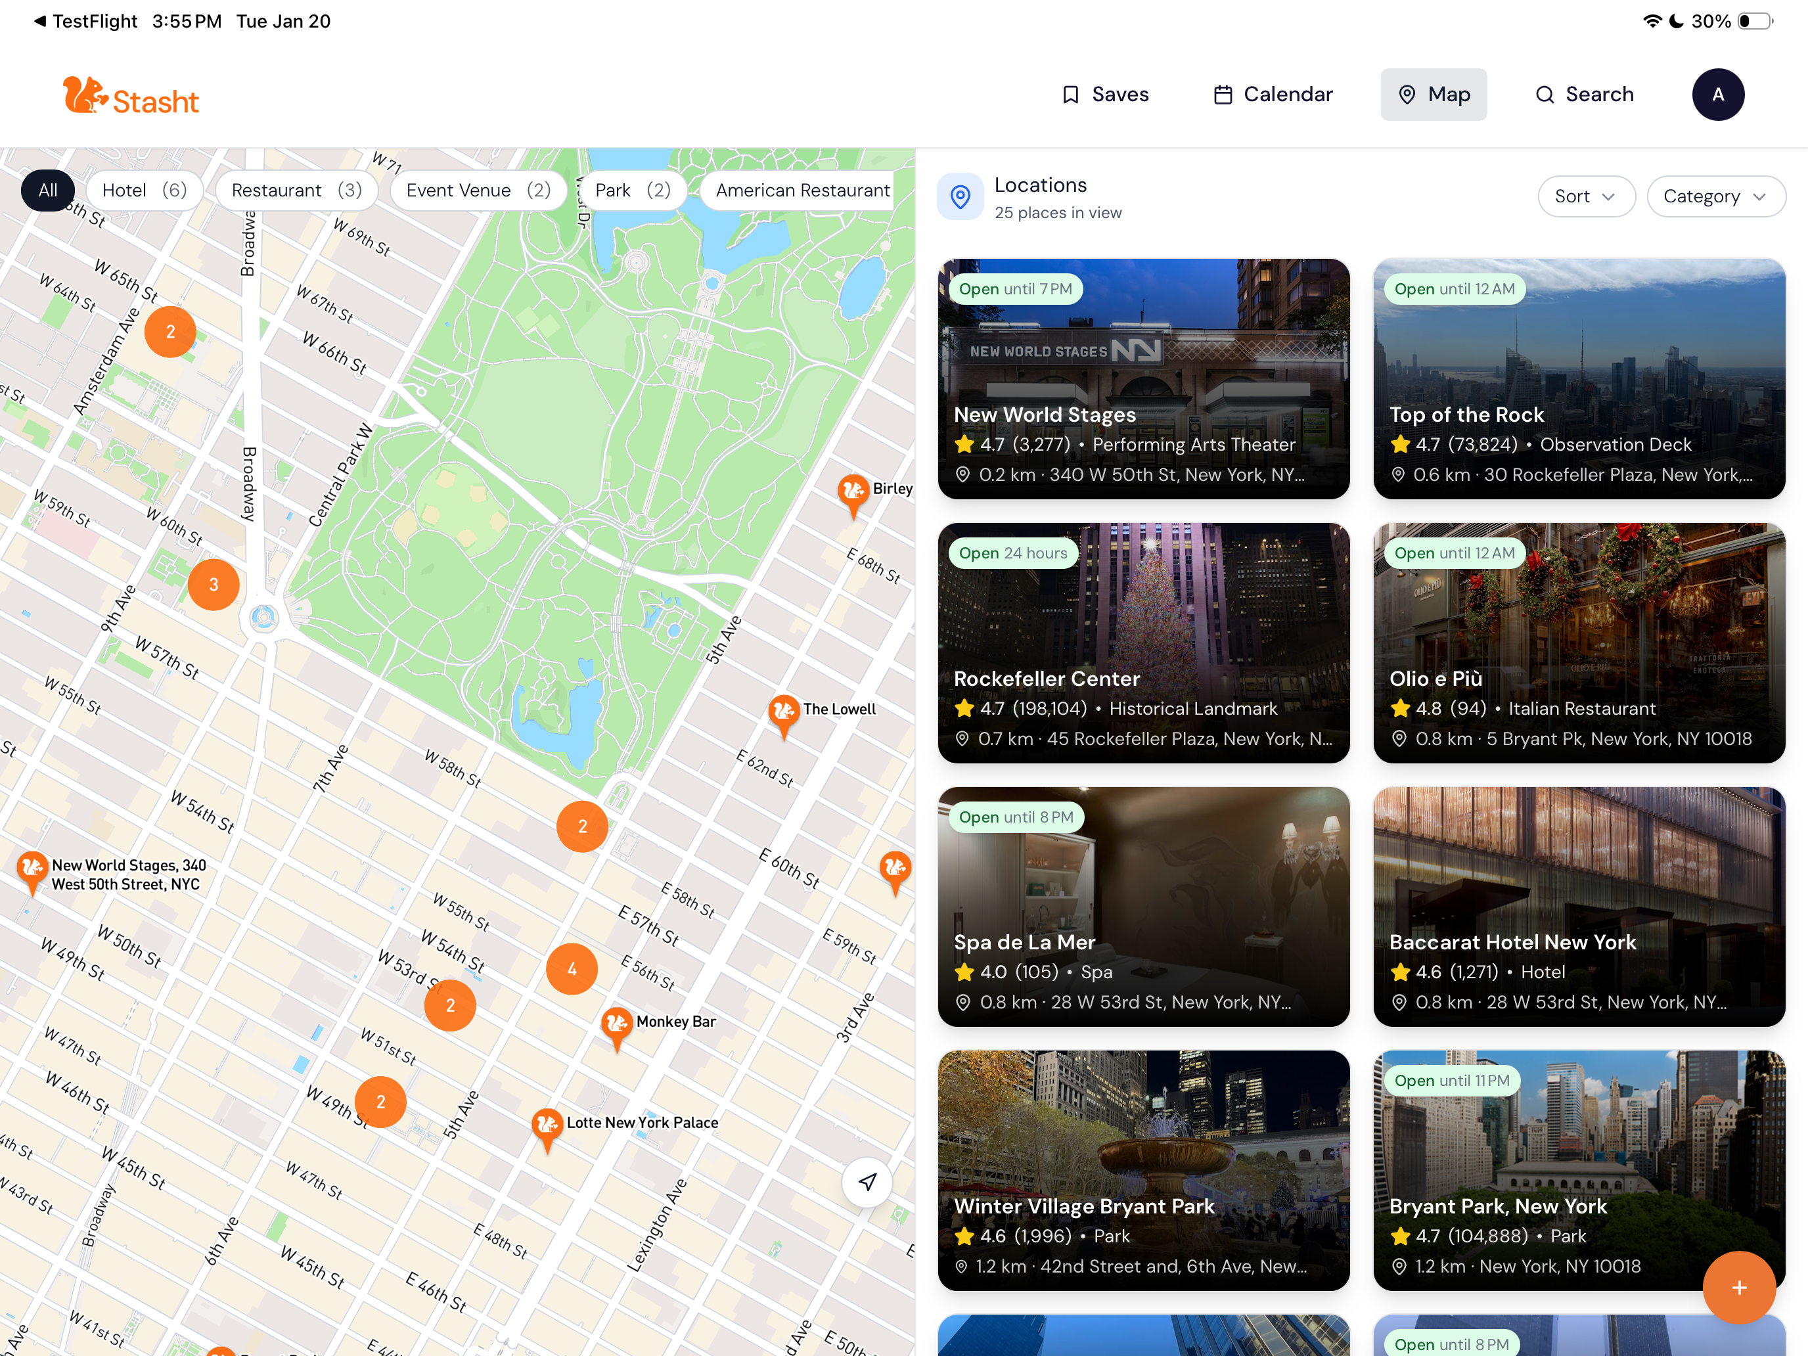Tap the 5 Bryant Pk address pin icon
This screenshot has height=1356, width=1808.
click(1399, 739)
